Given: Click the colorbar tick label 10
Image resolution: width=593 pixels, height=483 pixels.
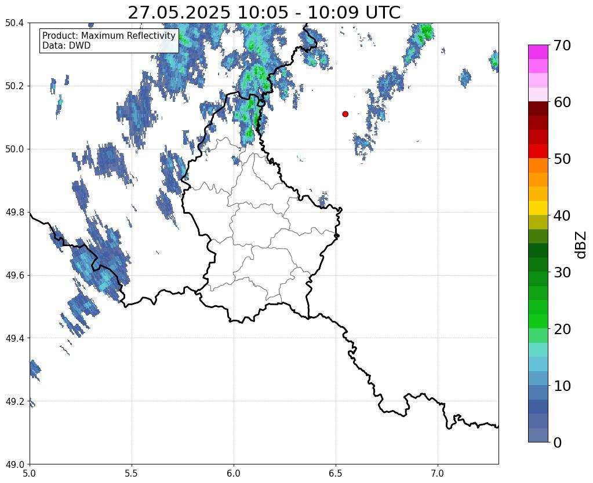Looking at the screenshot, I should click(562, 386).
